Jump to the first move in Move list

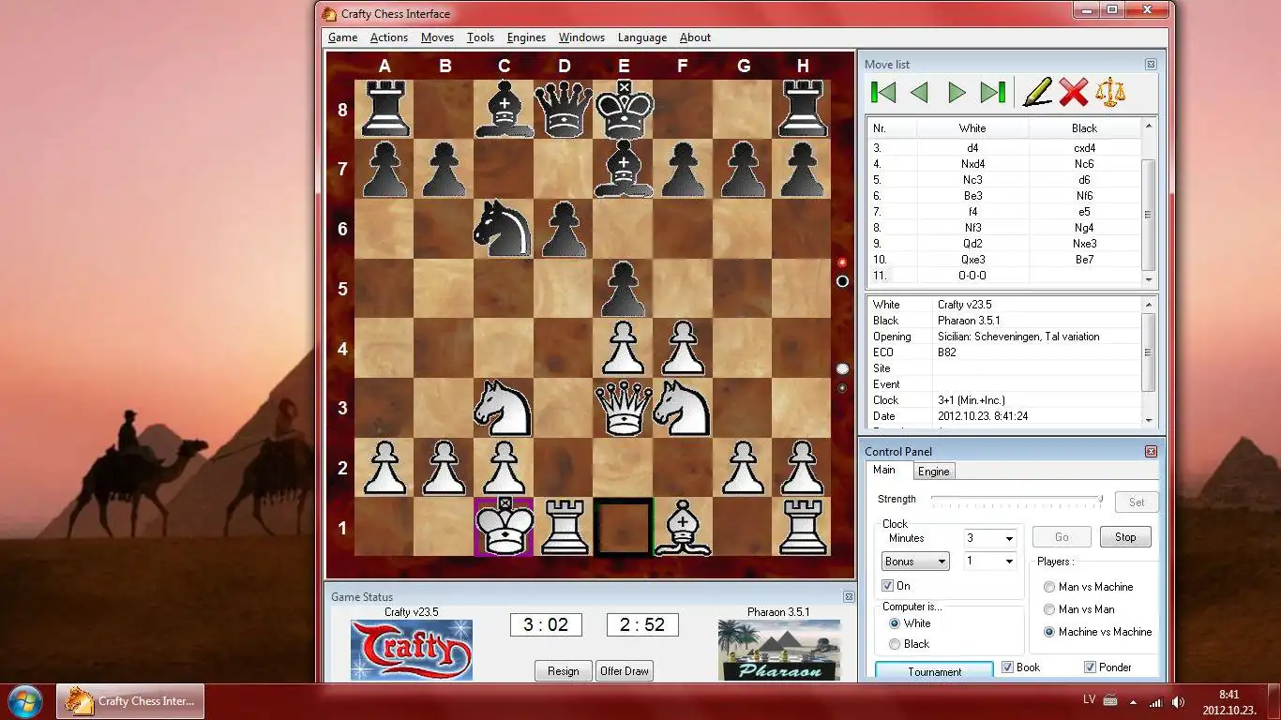click(x=882, y=92)
